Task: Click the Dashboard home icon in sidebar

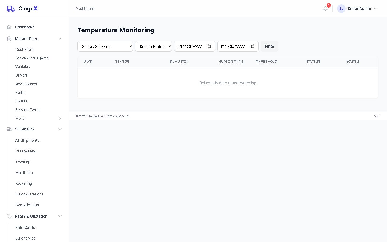Action: (x=9, y=27)
